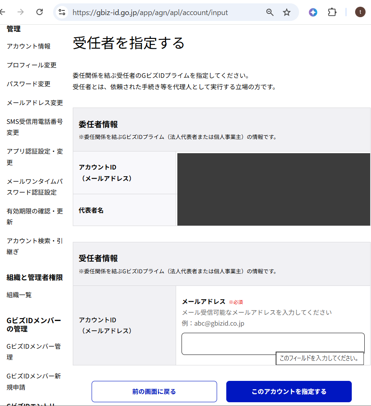This screenshot has width=371, height=406.
Task: Open アカウント検索・引継ぎ in sidebar
Action: (x=35, y=246)
